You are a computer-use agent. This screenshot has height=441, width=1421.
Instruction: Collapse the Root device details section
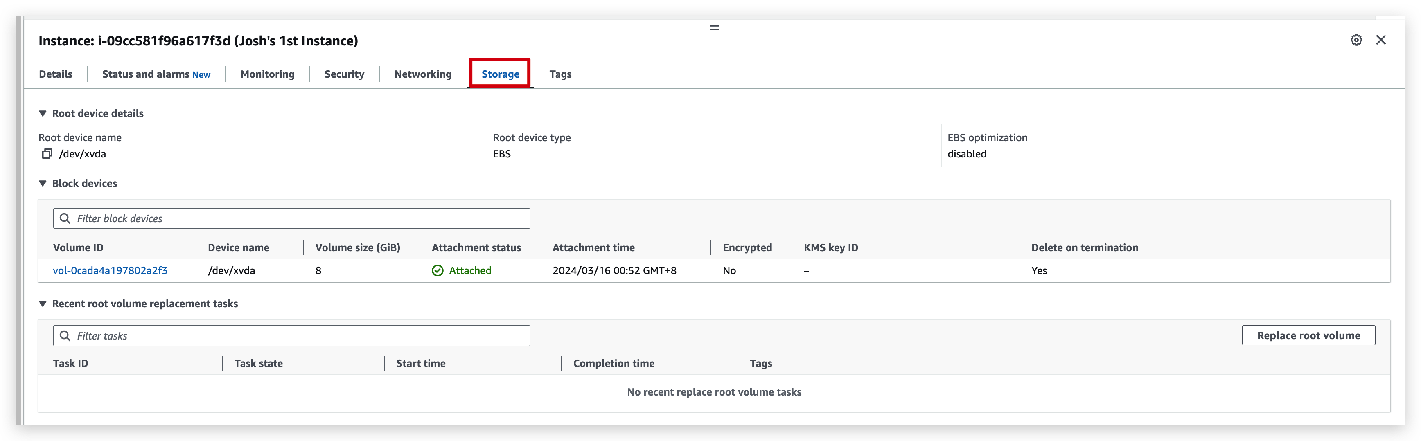point(43,113)
